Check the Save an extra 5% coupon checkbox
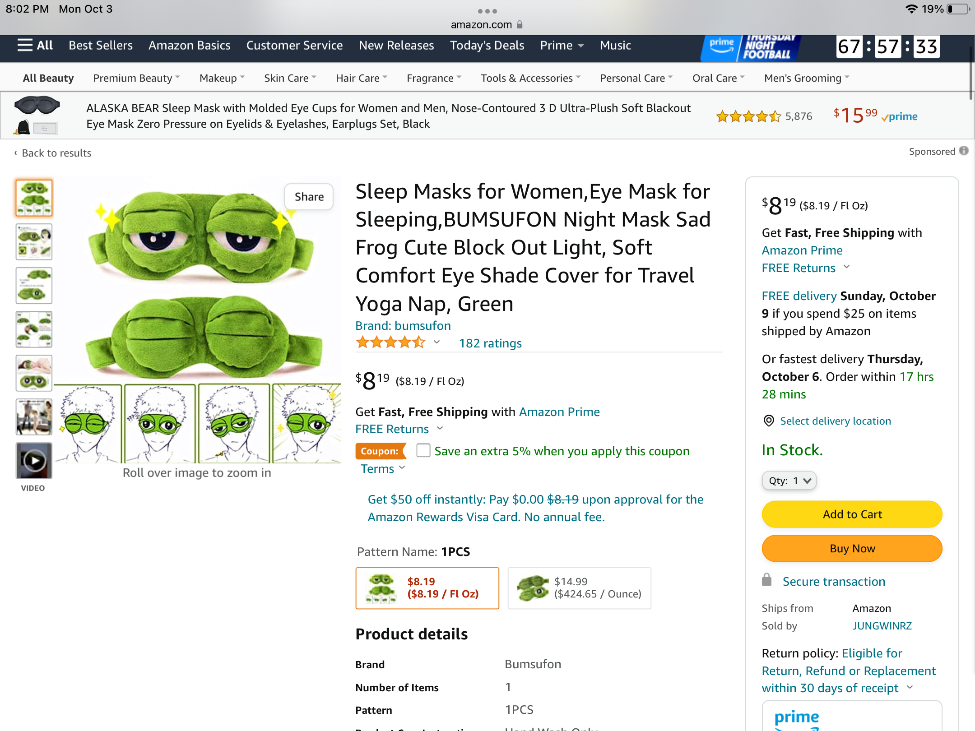975x731 pixels. point(423,451)
